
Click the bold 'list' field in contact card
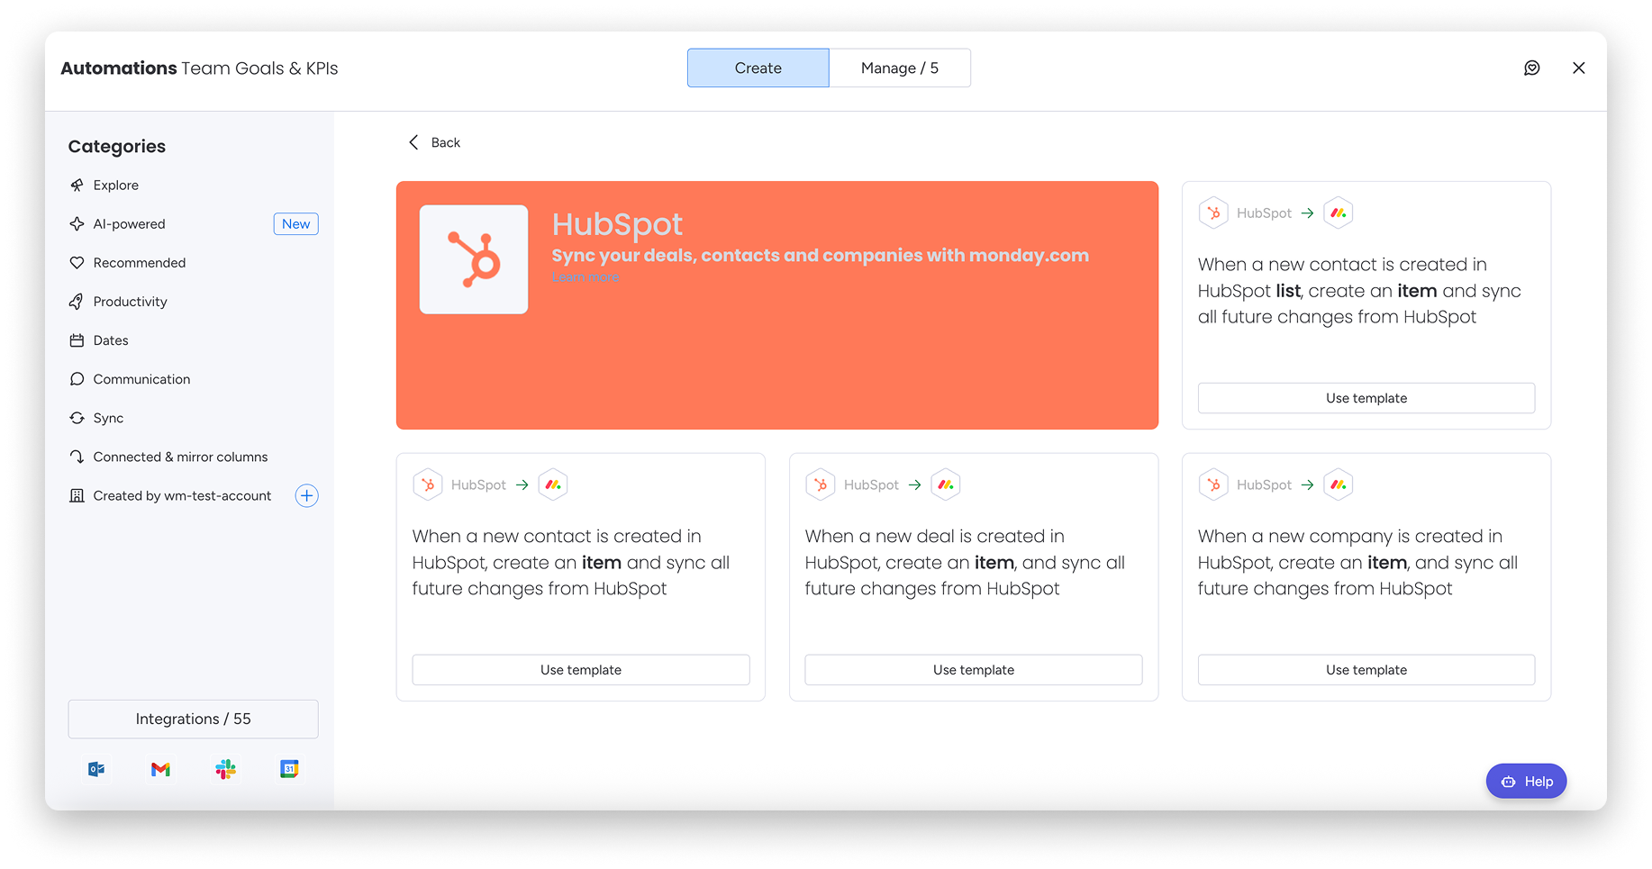tap(1288, 291)
